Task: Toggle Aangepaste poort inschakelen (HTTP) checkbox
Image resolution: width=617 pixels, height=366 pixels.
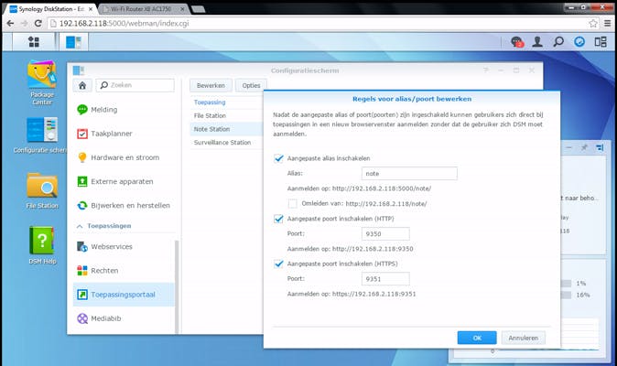Action: 278,219
